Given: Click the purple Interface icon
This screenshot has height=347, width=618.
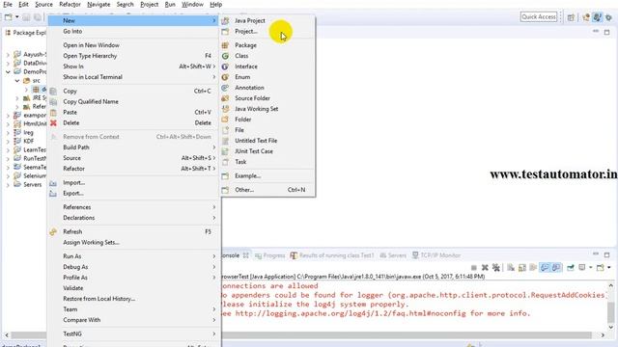Looking at the screenshot, I should tap(225, 67).
